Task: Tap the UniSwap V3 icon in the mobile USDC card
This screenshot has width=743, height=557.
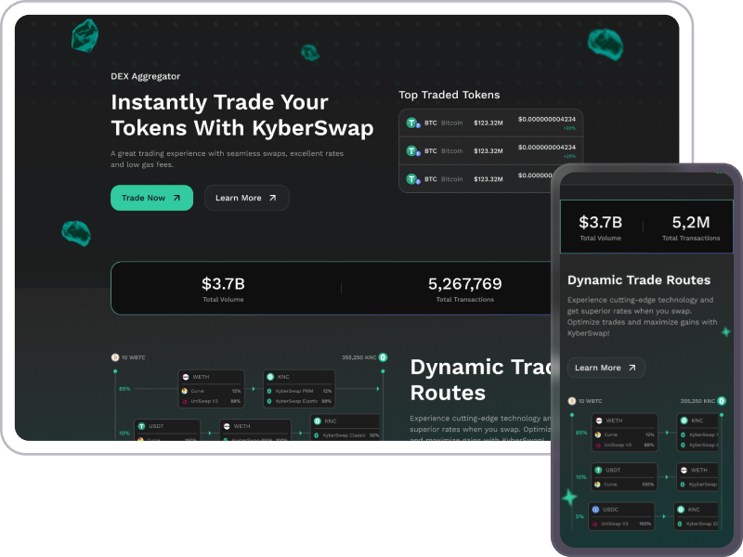Action: [x=595, y=524]
